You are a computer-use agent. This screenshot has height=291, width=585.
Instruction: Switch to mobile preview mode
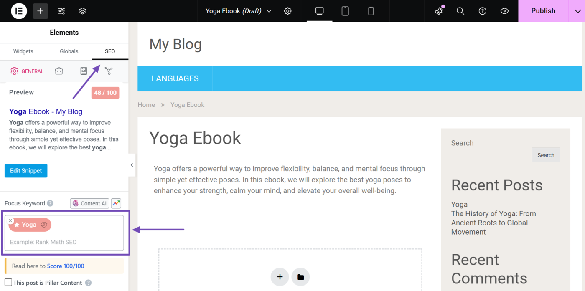click(371, 11)
